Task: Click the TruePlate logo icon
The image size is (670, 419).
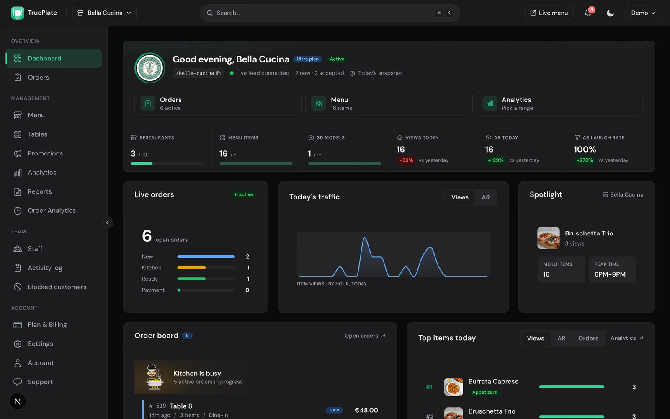Action: (18, 13)
